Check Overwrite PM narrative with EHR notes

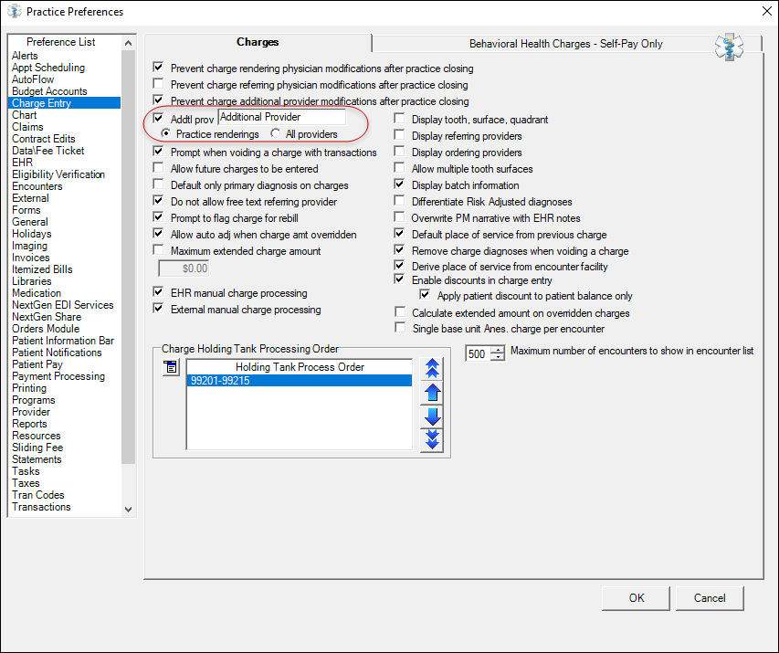pyautogui.click(x=399, y=216)
